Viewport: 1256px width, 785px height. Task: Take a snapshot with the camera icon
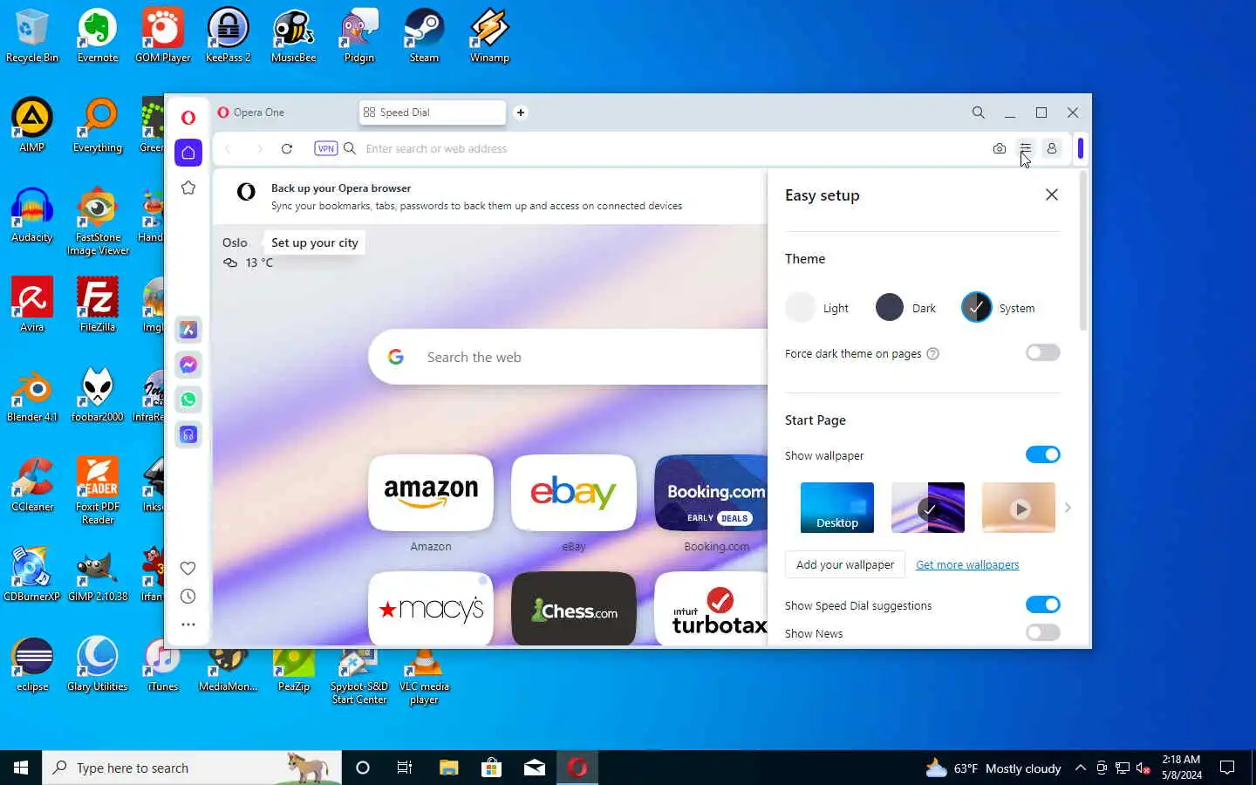(1000, 148)
